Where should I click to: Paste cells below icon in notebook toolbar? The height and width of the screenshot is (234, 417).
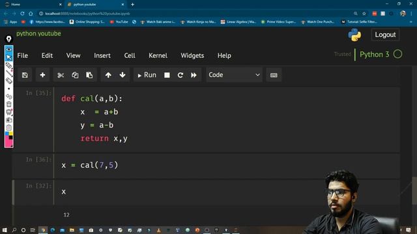pos(89,75)
